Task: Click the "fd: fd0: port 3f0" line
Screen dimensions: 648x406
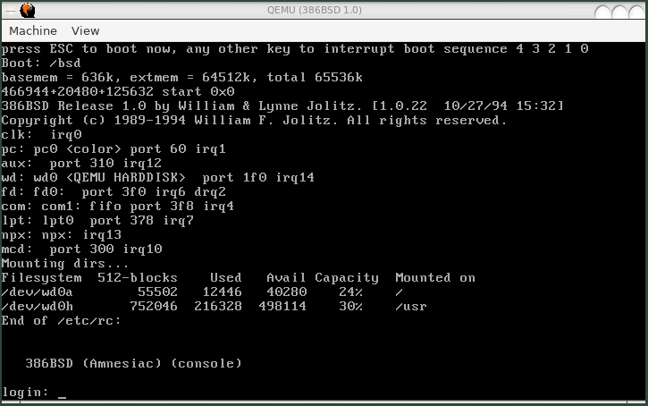Action: pos(114,192)
